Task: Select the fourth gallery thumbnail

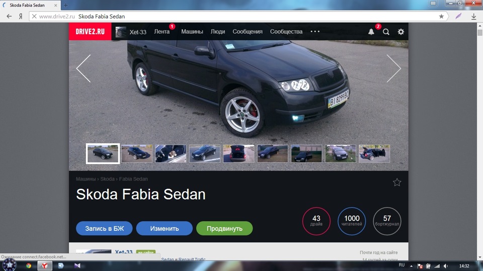Action: [205, 154]
